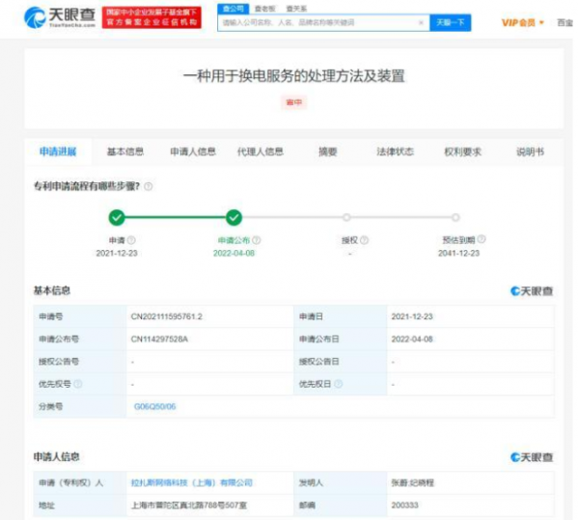The height and width of the screenshot is (520, 578).
Task: Click the green checkmark for the 申请 step
Action: [x=117, y=217]
